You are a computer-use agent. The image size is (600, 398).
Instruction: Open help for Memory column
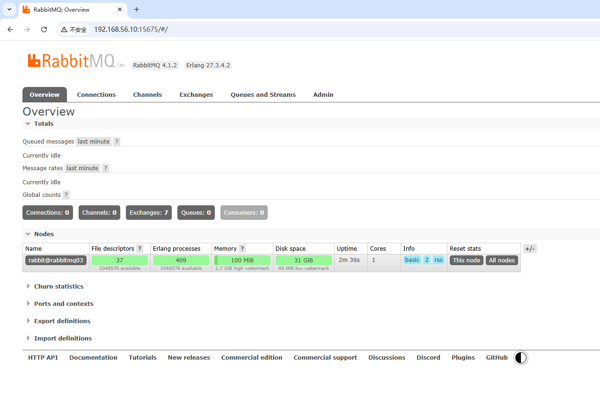(242, 249)
